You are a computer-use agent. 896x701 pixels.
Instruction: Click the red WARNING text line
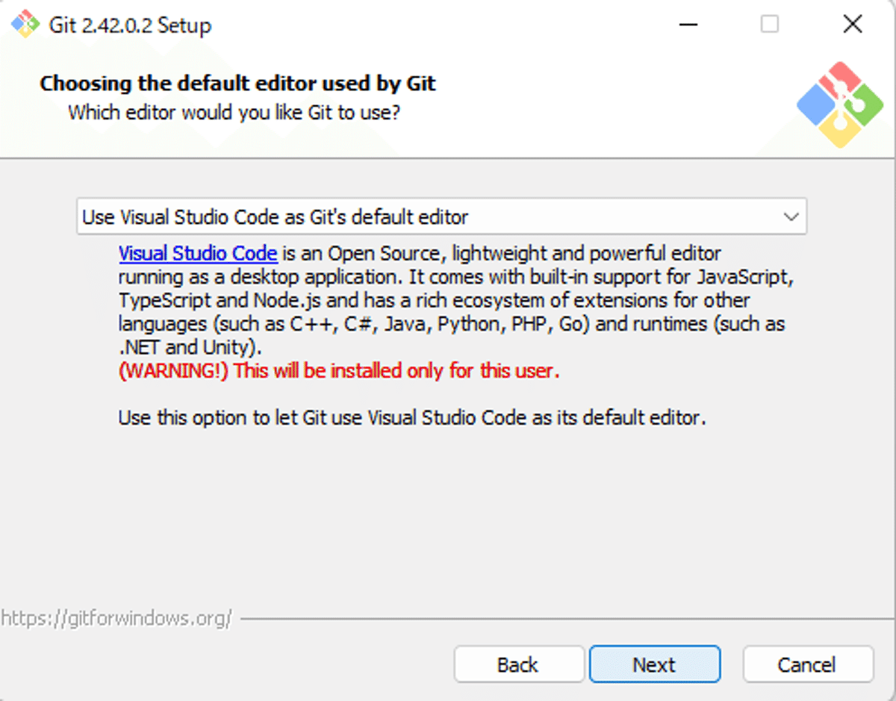pos(339,370)
